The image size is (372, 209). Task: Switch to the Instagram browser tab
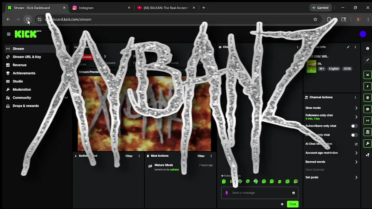(102, 8)
